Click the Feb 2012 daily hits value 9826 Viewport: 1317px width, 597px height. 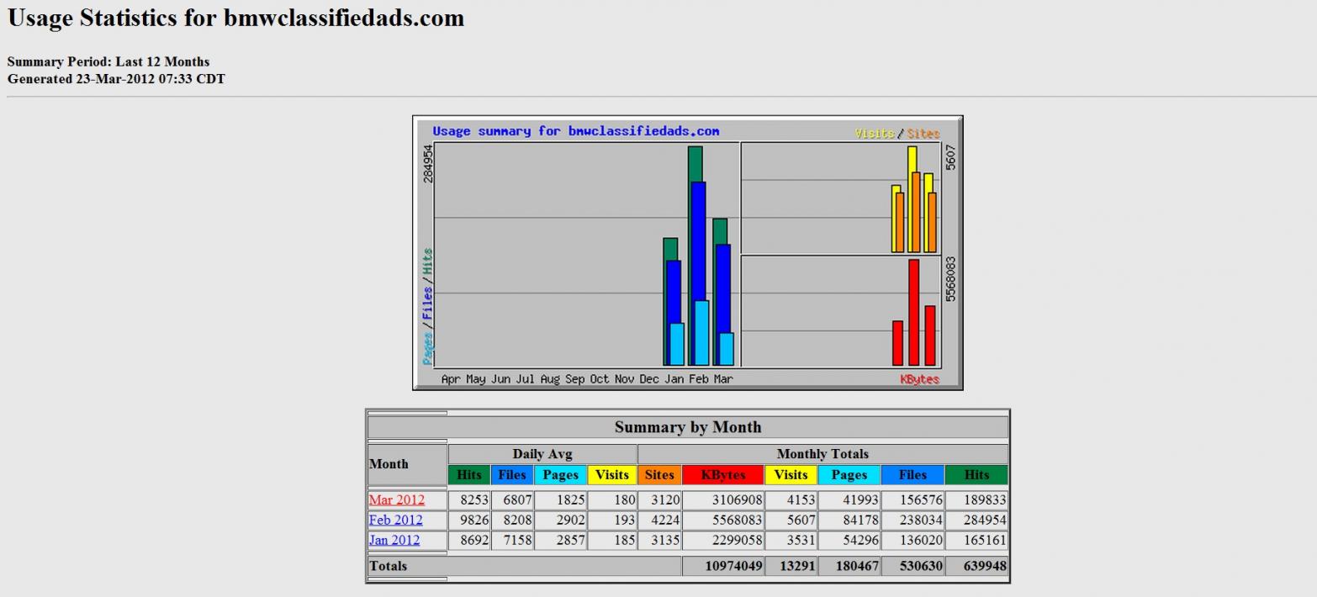coord(474,520)
